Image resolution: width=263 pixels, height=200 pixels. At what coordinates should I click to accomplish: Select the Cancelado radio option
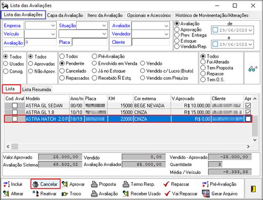(62, 71)
